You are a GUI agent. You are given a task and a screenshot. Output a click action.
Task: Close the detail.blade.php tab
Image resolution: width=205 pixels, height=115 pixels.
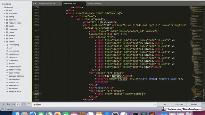coord(84,4)
